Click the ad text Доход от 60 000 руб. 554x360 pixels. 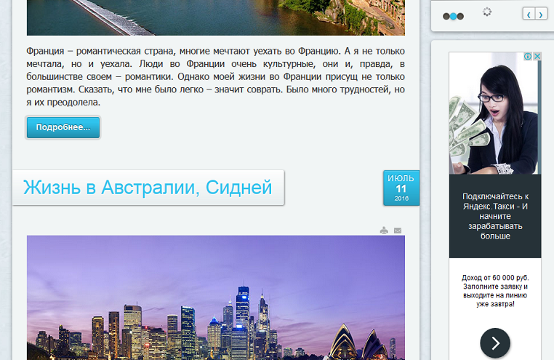pos(495,291)
